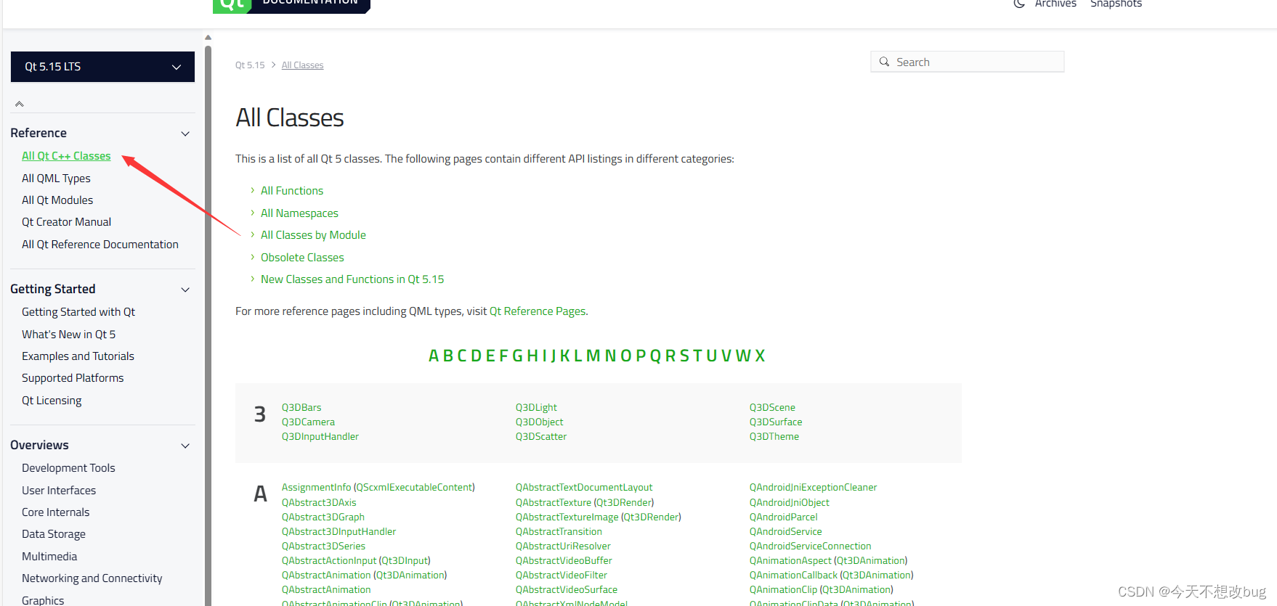Open the Q3DCamera class link
Viewport: 1277px width, 606px height.
[x=308, y=422]
